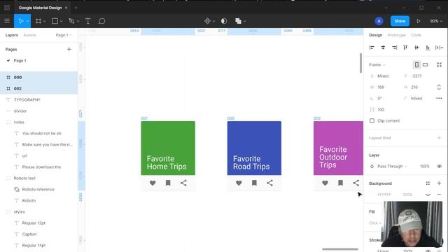Toggle constrain proportions lock
The height and width of the screenshot is (252, 448).
point(439,87)
